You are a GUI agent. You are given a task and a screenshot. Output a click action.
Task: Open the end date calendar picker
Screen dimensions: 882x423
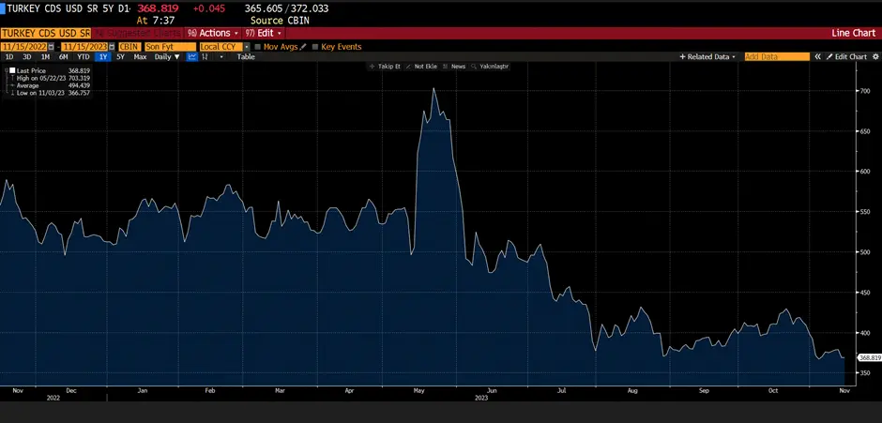pos(112,47)
